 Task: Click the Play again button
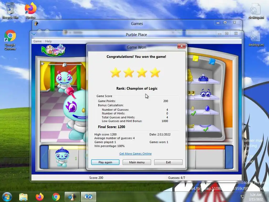pyautogui.click(x=105, y=162)
